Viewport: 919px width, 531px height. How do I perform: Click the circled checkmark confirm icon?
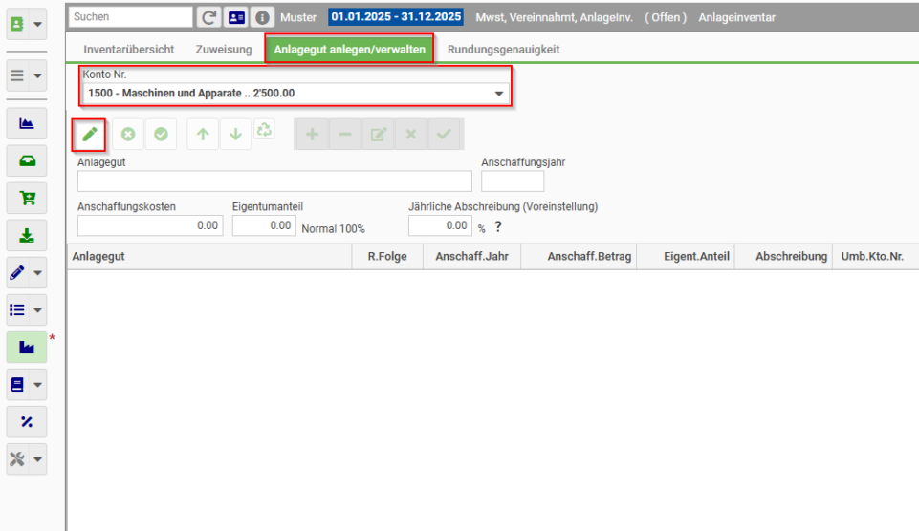pos(162,135)
